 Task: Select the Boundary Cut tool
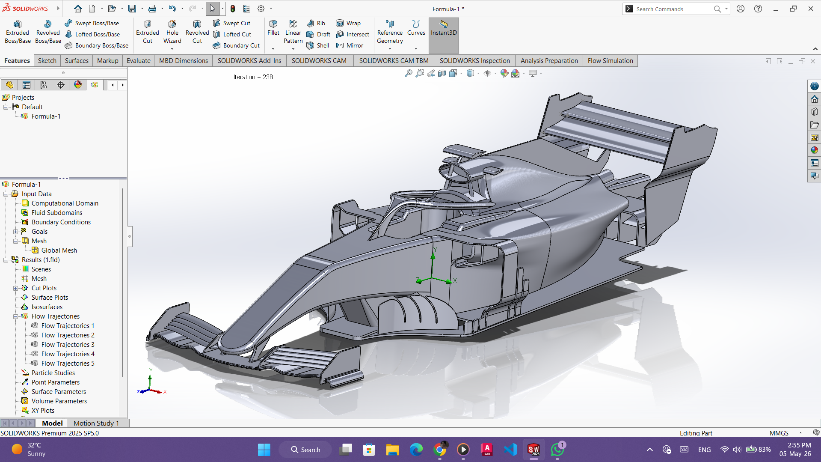236,45
